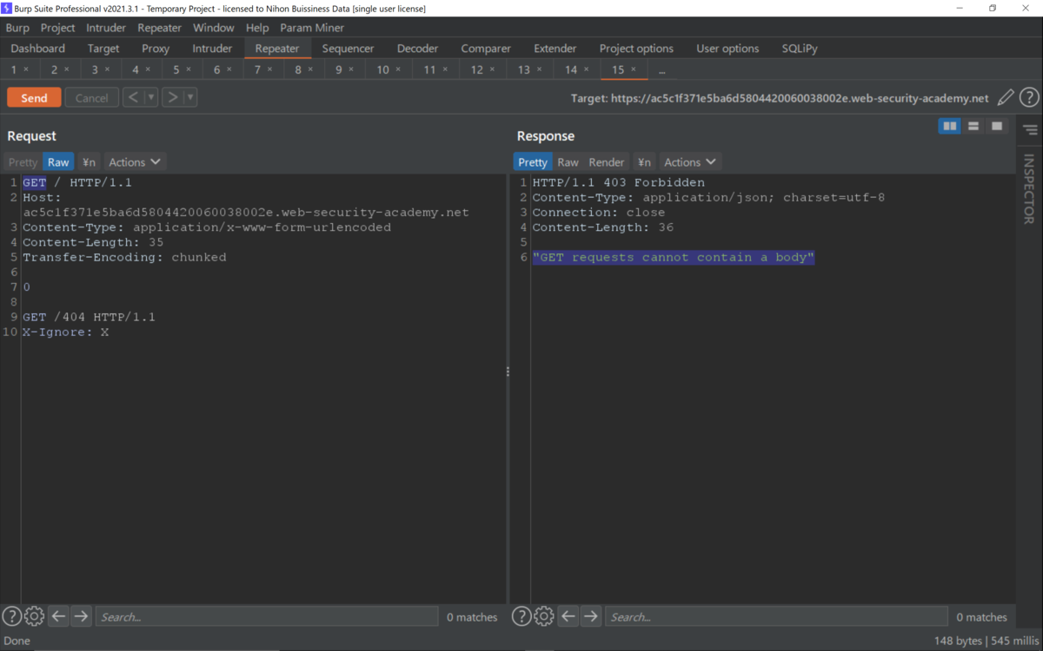
Task: Click the splitter handle between request and response
Action: click(508, 372)
